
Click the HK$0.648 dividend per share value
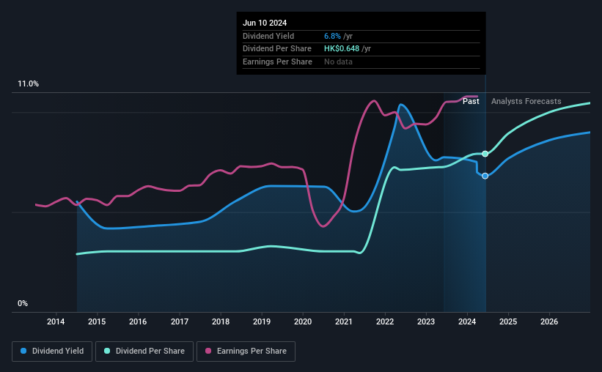342,49
